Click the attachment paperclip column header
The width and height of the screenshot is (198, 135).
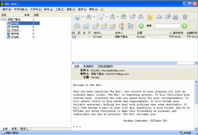pyautogui.click(x=84, y=33)
